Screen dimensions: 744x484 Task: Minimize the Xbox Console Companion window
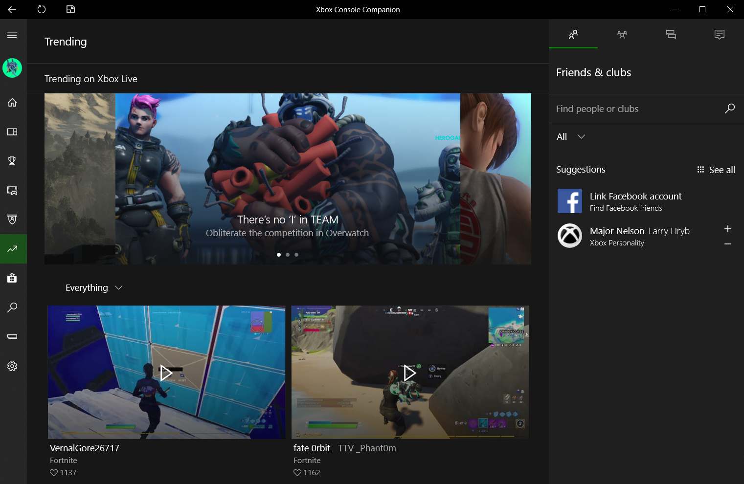click(675, 9)
